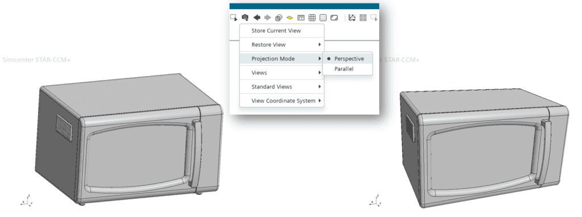Click the yellow plane section icon
Image resolution: width=582 pixels, height=217 pixels.
point(290,18)
